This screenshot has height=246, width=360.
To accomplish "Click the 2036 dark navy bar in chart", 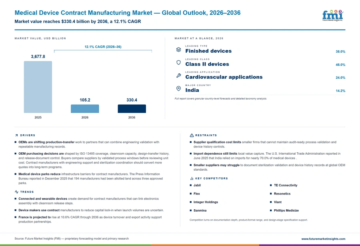I will coord(132,109).
